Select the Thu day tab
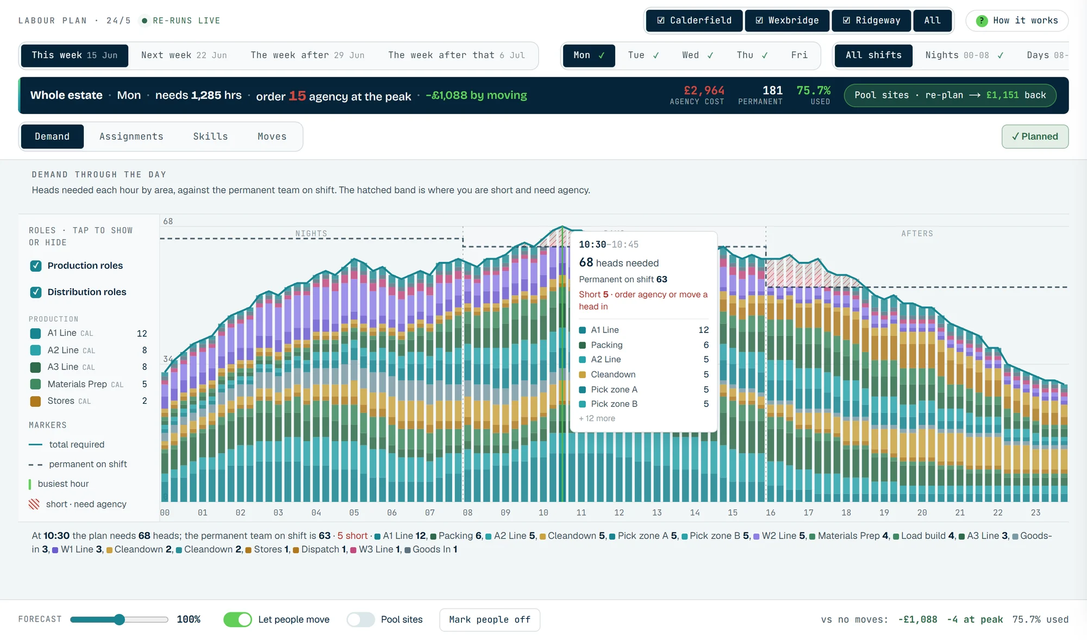 [752, 55]
